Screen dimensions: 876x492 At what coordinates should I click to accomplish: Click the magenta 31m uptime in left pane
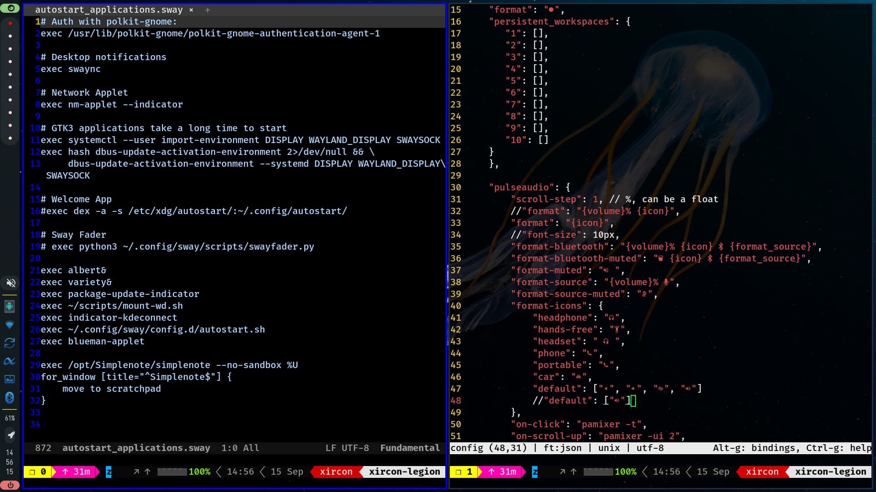click(x=76, y=471)
